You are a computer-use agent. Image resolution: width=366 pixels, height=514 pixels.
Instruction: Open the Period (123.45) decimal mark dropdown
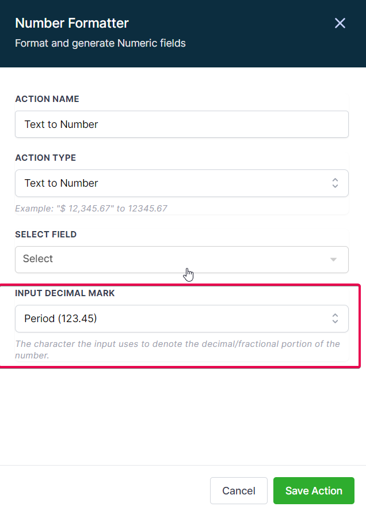pos(182,319)
